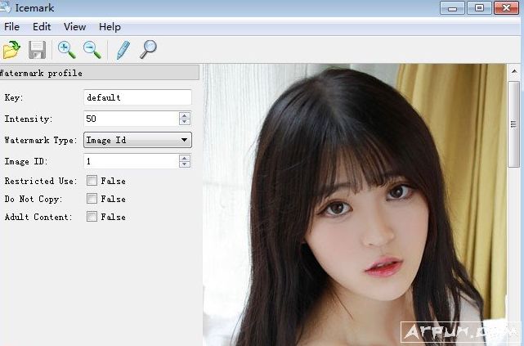
Task: Click the zoom out magnifier icon
Action: click(92, 50)
